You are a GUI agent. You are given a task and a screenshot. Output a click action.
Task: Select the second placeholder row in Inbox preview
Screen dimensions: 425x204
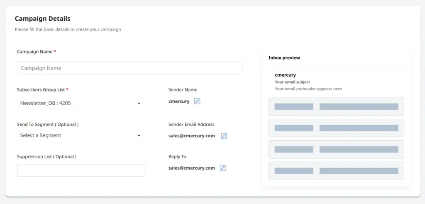click(x=336, y=128)
